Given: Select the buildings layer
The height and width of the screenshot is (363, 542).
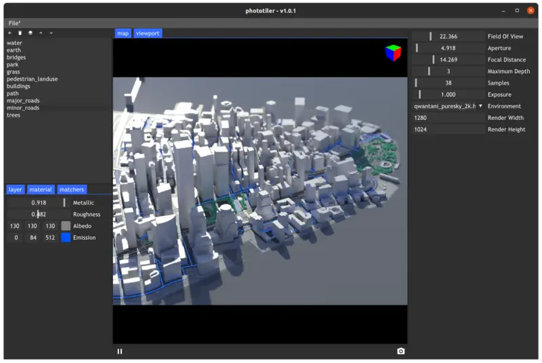Looking at the screenshot, I should [x=18, y=86].
